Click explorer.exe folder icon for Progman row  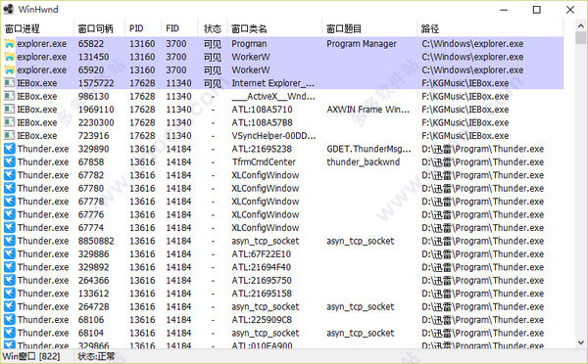[10, 44]
